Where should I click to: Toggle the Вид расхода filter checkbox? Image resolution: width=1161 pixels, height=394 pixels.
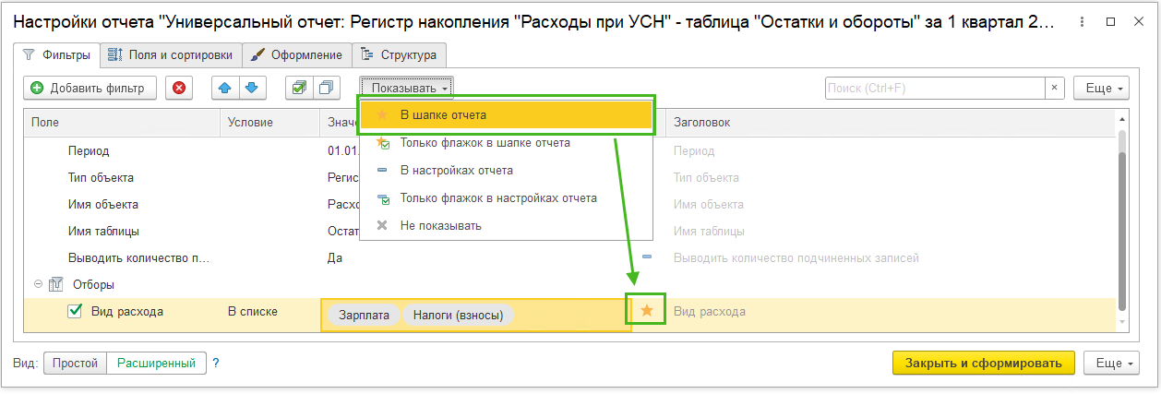click(76, 312)
